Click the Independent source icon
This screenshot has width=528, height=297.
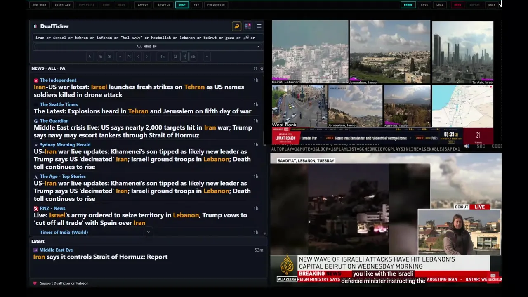[36, 80]
